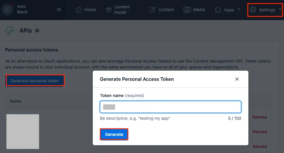Toggle the hamburger sidebar menu
The image size is (284, 153).
59,10
